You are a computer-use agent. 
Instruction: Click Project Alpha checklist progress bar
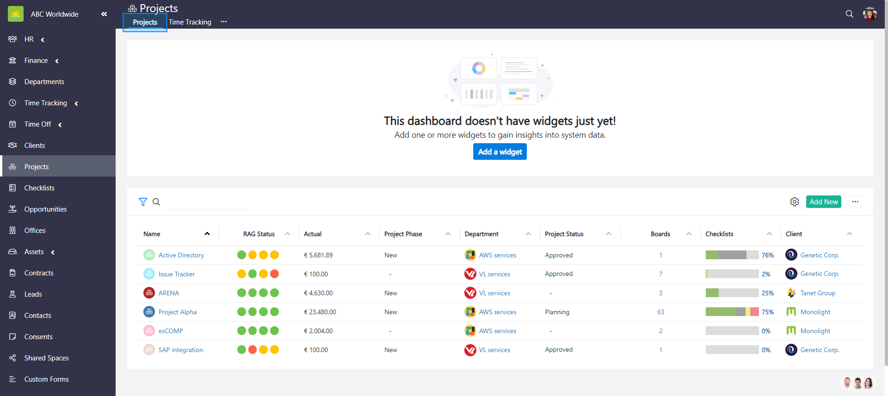pos(732,312)
